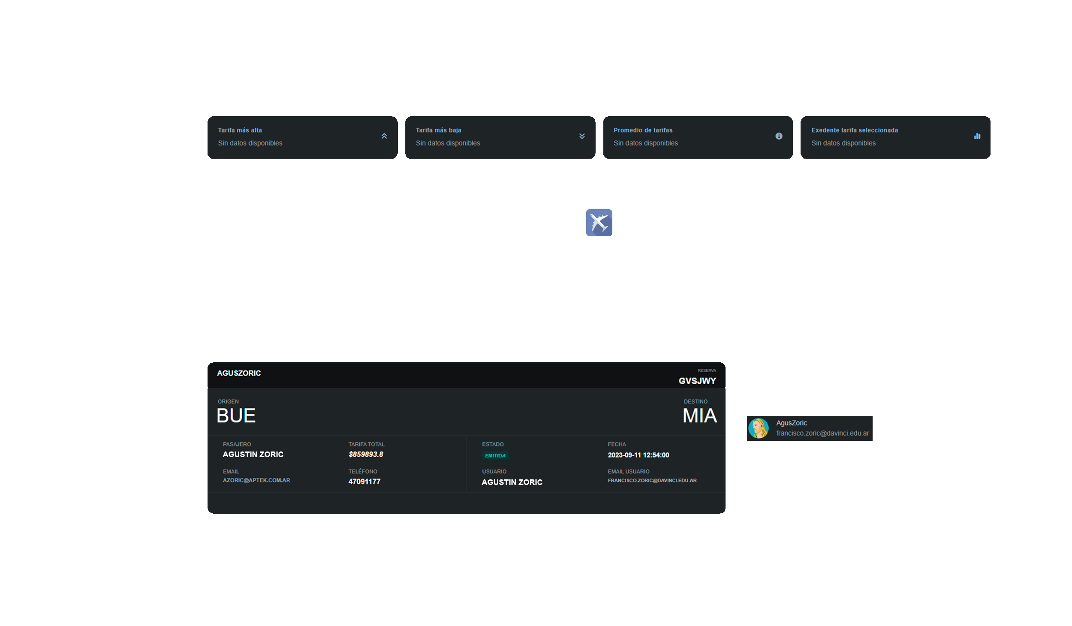Click the double-up chevron icon on Tarifa más alta
Image resolution: width=1072 pixels, height=626 pixels.
(x=384, y=136)
